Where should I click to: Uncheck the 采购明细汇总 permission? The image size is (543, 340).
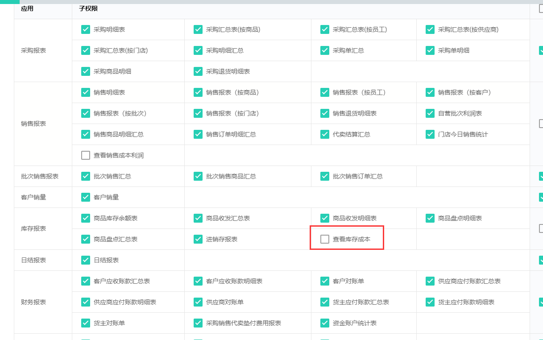198,50
